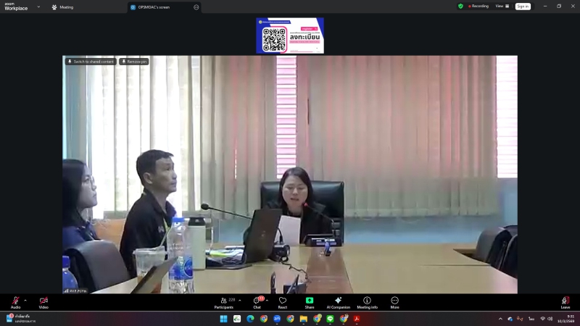This screenshot has width=580, height=326.
Task: Unmute the microphone with the Audio icon
Action: pyautogui.click(x=15, y=300)
